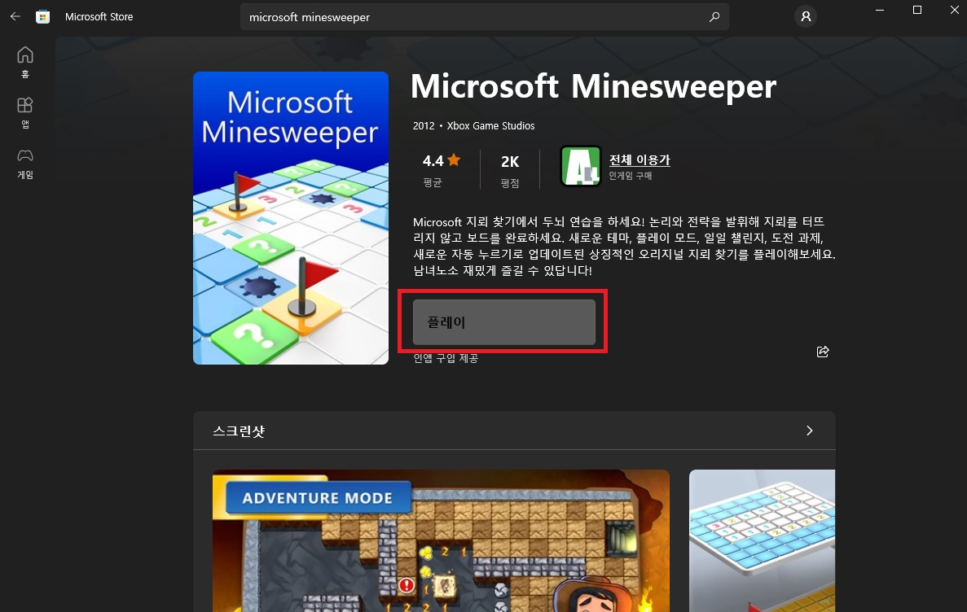Open Xbox Game Studios publisher link
The height and width of the screenshot is (612, 967).
490,125
